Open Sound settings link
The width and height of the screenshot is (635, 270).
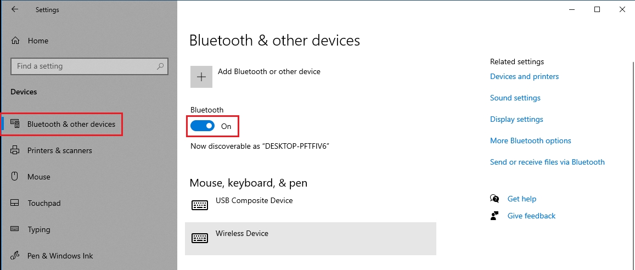(515, 98)
